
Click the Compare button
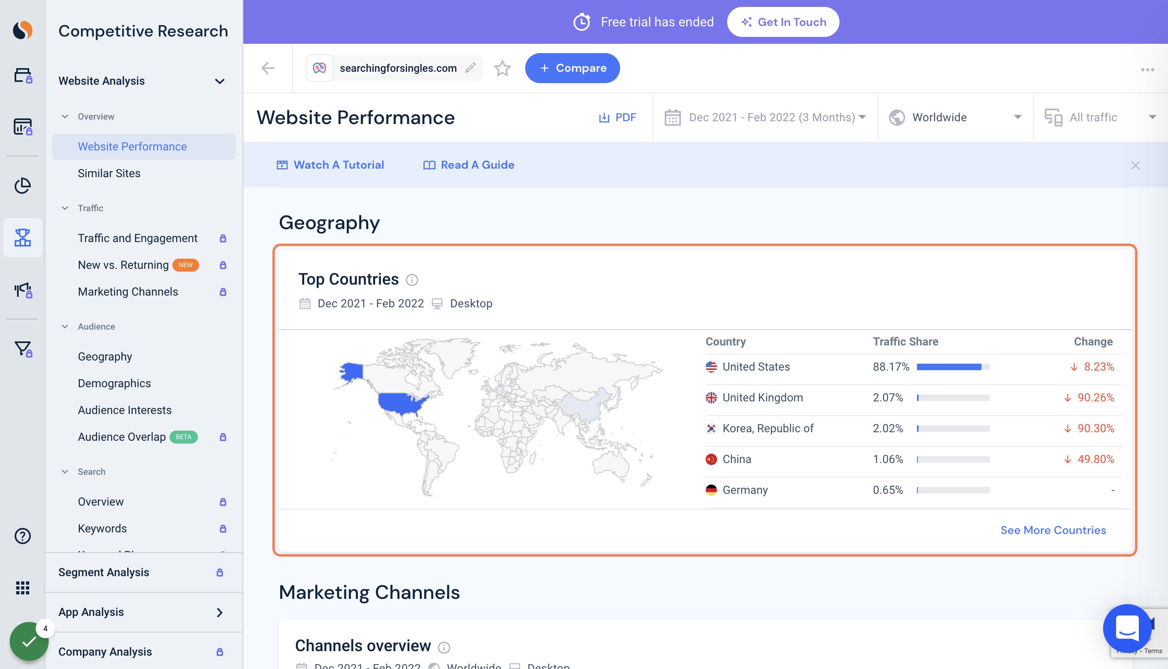[x=572, y=69]
